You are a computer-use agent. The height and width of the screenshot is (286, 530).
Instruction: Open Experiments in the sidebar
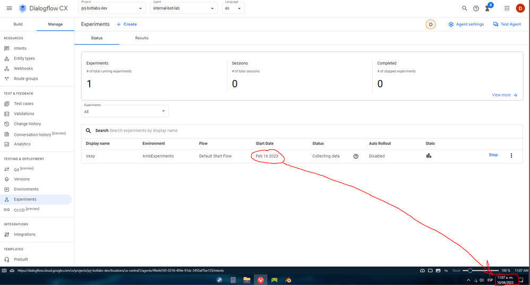(36, 200)
